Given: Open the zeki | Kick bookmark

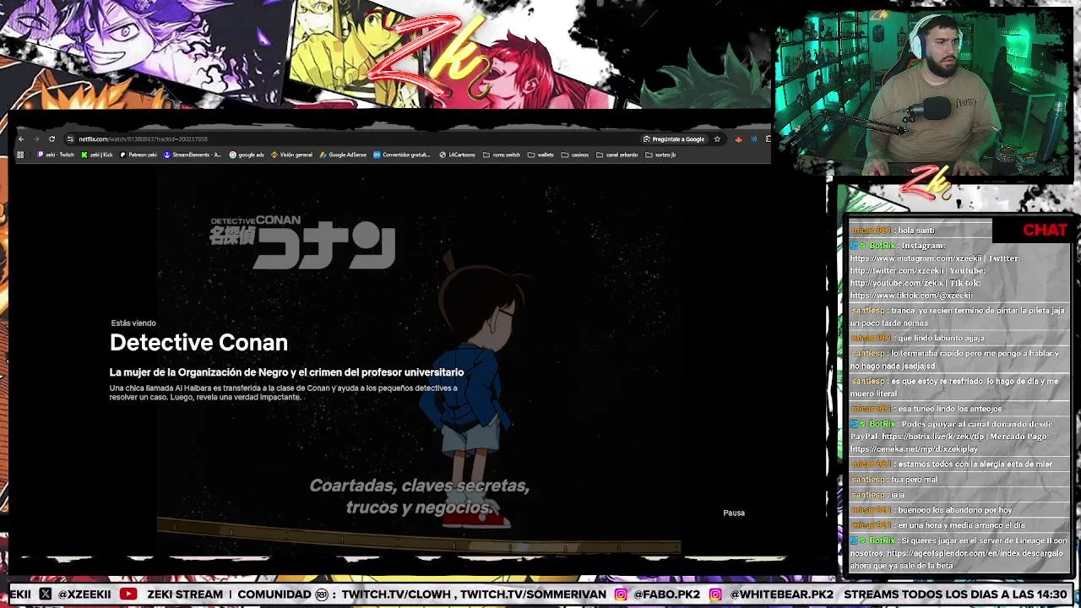Looking at the screenshot, I should coord(97,155).
